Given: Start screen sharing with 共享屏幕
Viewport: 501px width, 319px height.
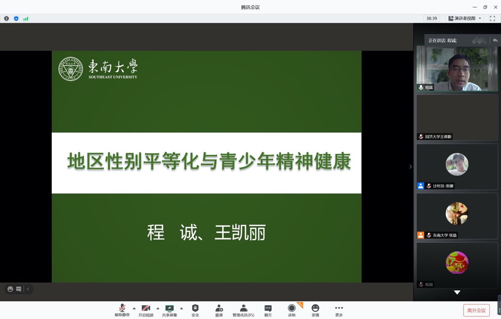Looking at the screenshot, I should [169, 310].
